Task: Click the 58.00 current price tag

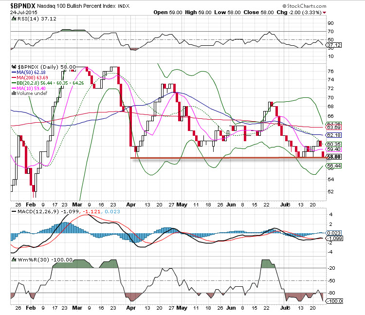Action: point(333,157)
